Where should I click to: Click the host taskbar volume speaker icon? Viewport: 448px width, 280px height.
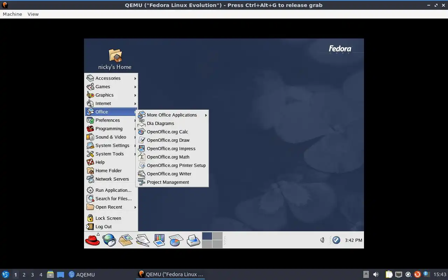tap(376, 274)
